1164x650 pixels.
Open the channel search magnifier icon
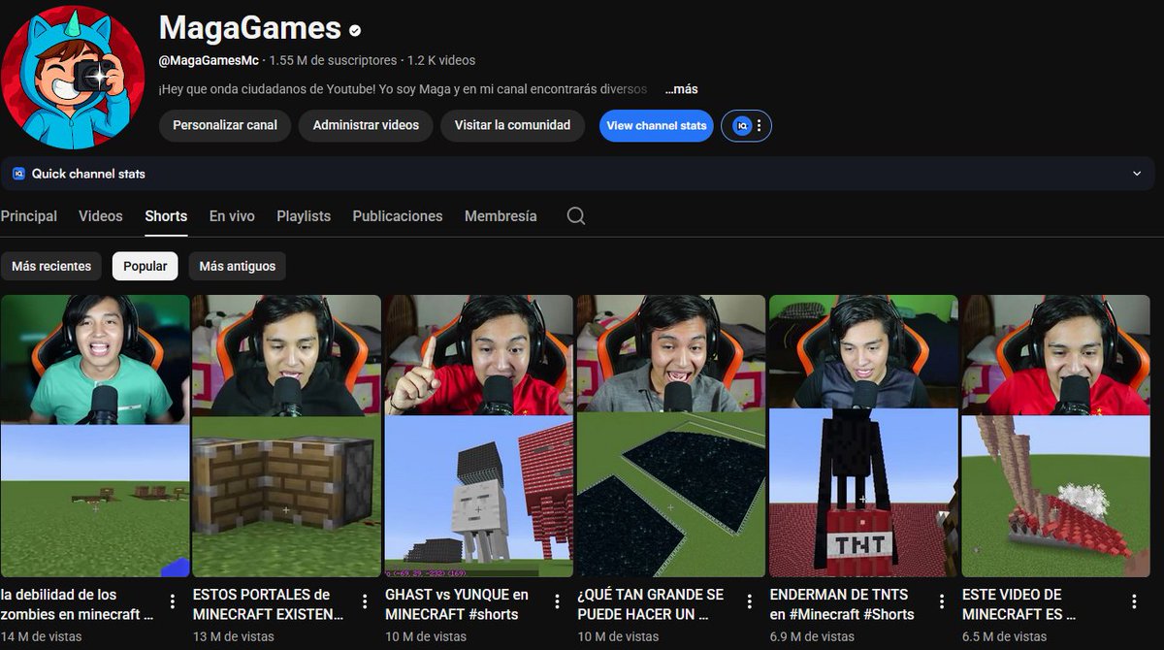[576, 215]
